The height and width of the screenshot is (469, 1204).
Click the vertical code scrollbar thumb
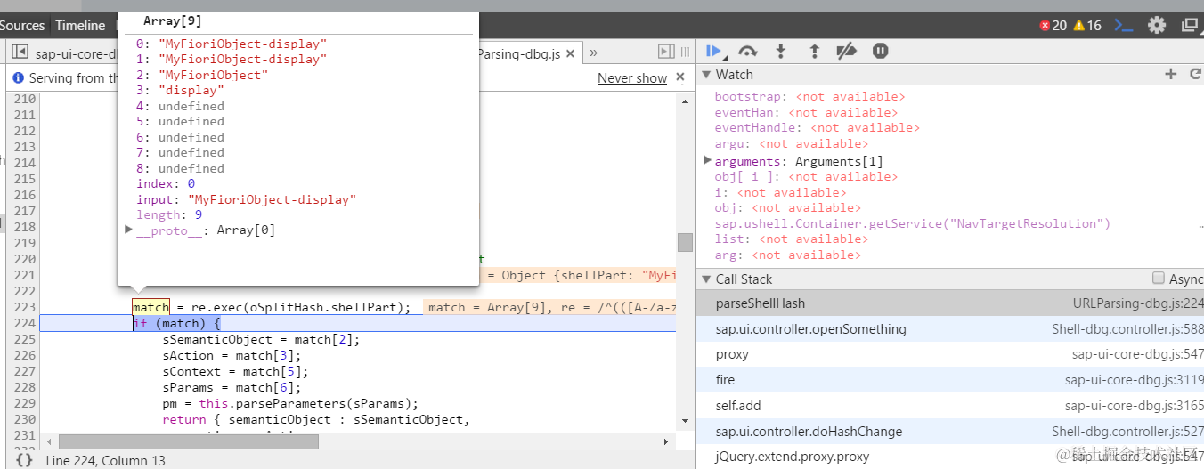click(684, 242)
